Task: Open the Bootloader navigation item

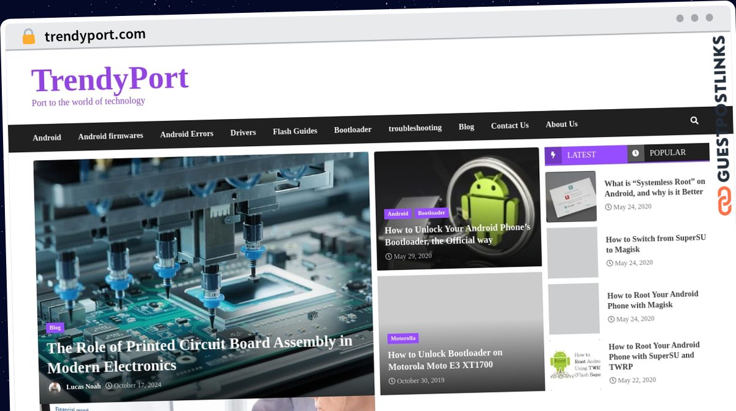Action: (x=353, y=129)
